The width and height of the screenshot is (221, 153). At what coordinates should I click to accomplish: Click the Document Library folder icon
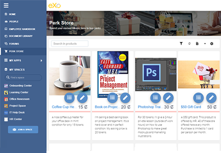pyautogui.click(x=6, y=36)
